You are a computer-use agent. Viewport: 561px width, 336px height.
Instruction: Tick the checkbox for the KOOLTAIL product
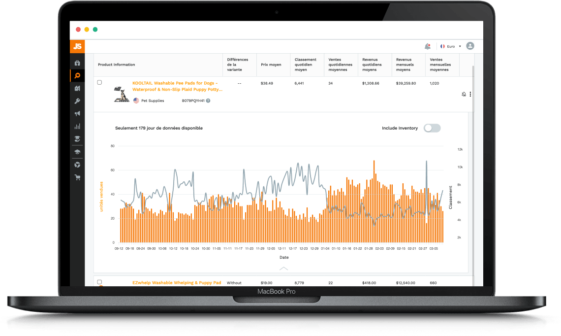[x=99, y=82]
